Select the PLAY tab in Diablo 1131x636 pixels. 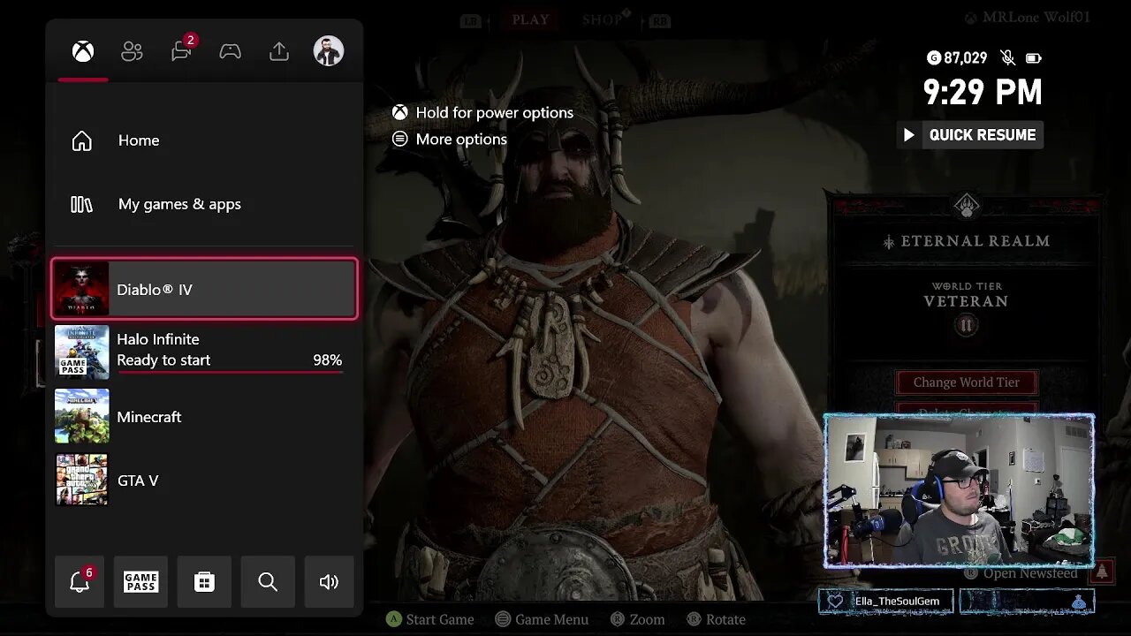[x=530, y=19]
